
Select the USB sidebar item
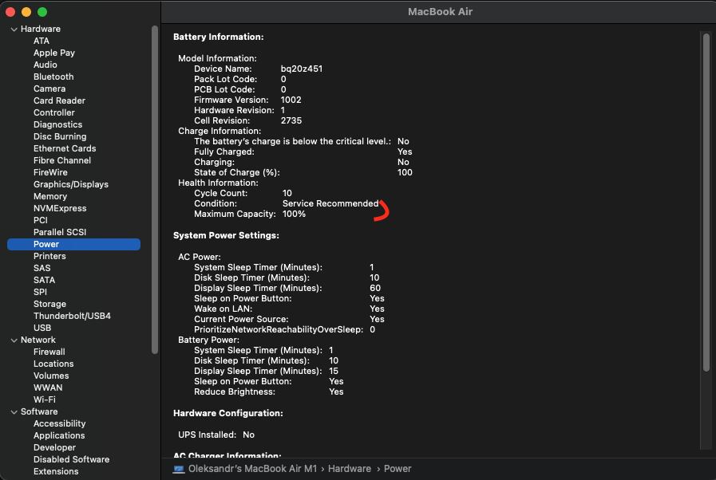(x=42, y=328)
